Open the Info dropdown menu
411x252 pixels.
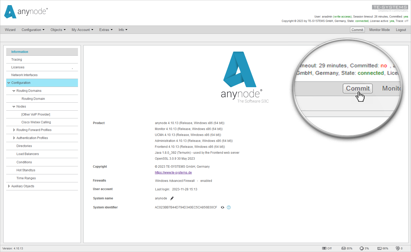[123, 30]
